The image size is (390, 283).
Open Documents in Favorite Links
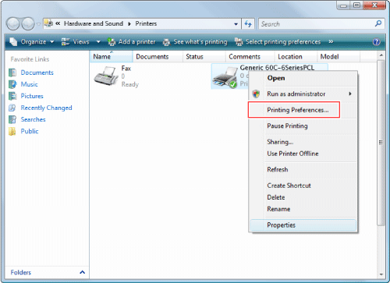pyautogui.click(x=37, y=73)
